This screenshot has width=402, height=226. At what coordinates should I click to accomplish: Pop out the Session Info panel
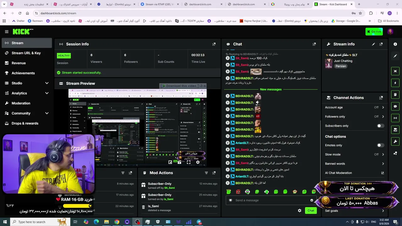coord(214,44)
